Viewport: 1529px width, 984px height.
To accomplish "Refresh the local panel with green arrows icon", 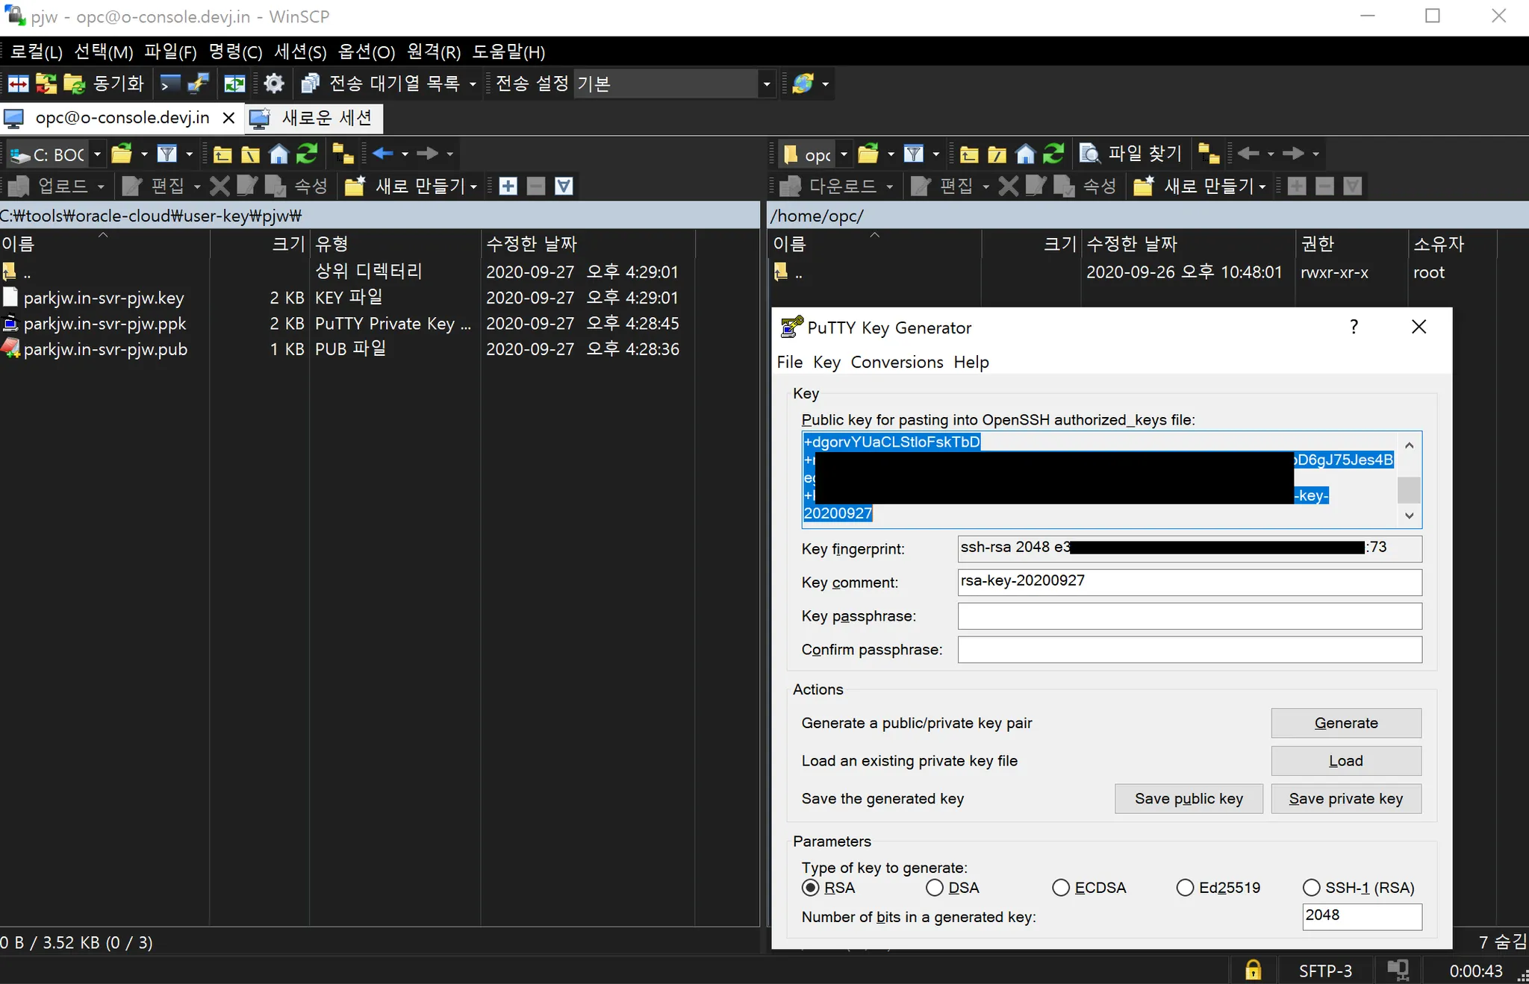I will [307, 154].
